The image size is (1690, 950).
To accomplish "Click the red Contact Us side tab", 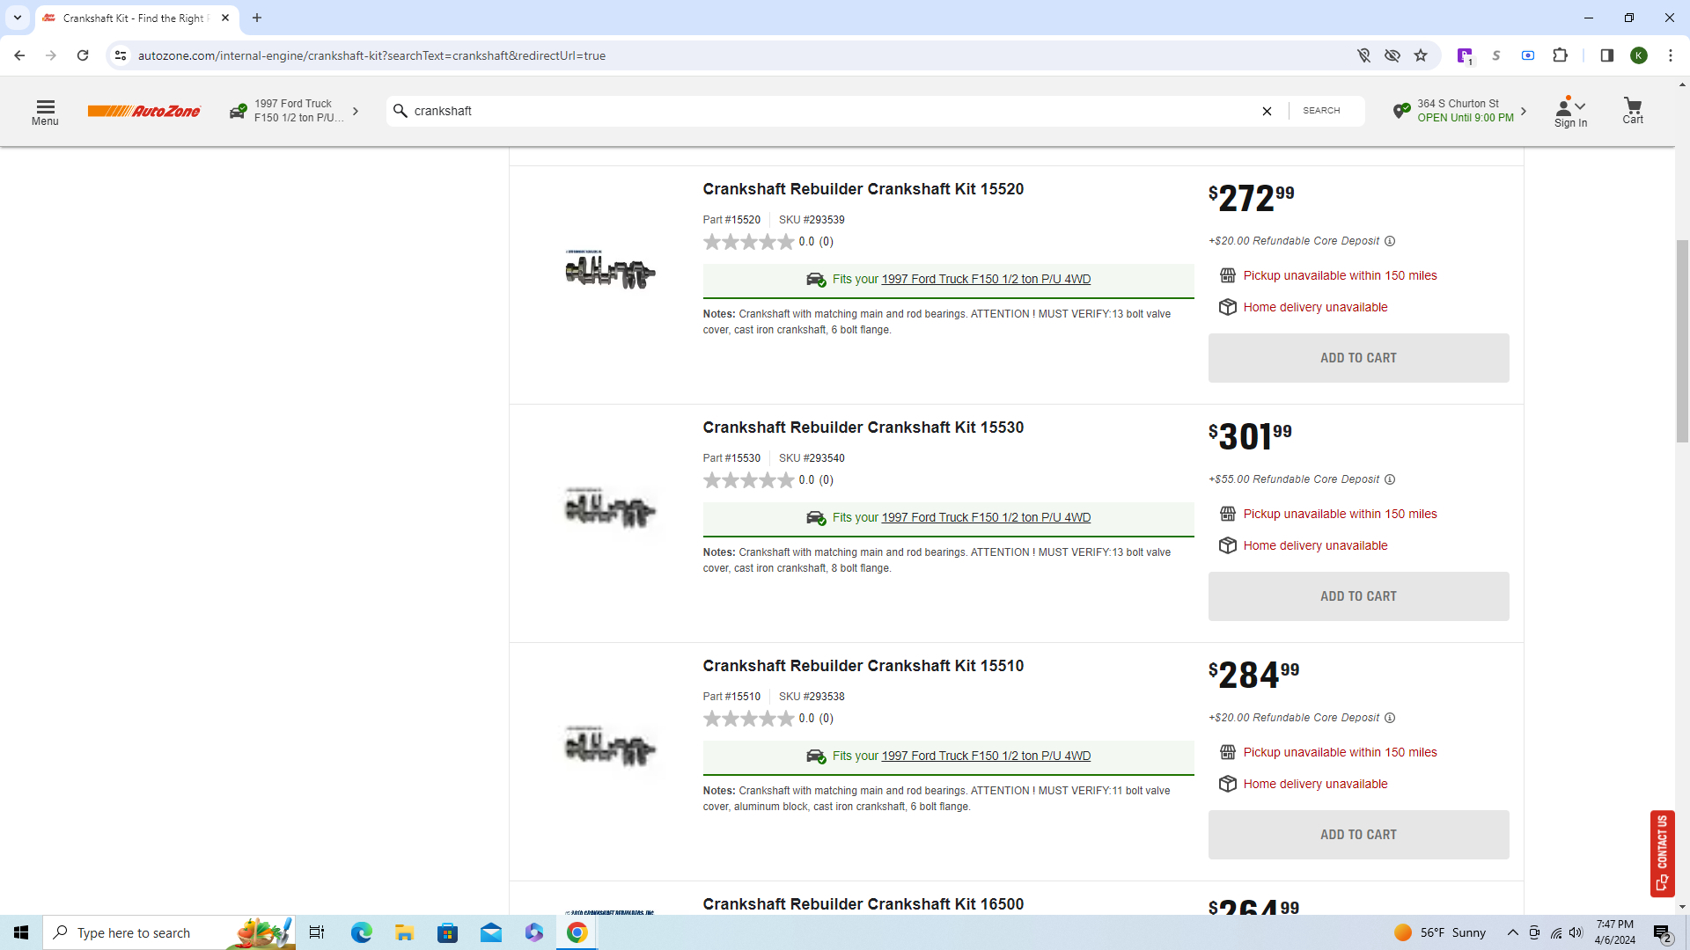I will 1662,852.
